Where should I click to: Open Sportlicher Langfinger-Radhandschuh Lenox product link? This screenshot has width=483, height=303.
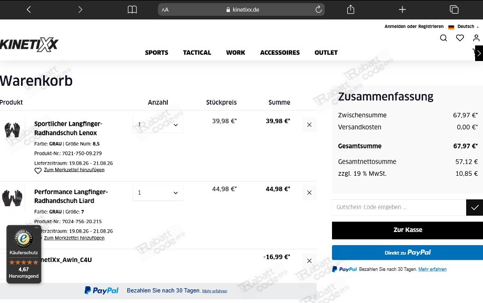68,128
